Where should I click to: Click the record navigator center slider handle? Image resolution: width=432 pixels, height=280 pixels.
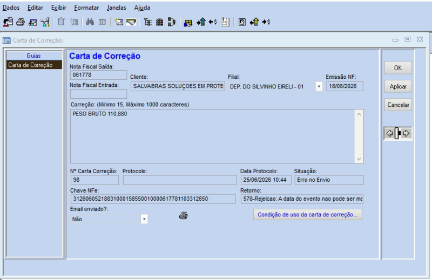click(397, 134)
